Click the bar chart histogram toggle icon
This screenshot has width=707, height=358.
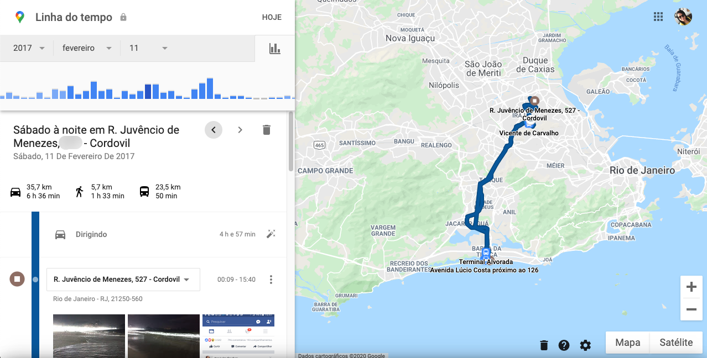[x=275, y=49]
